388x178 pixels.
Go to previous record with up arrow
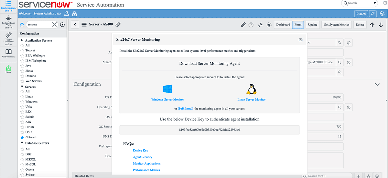372,25
